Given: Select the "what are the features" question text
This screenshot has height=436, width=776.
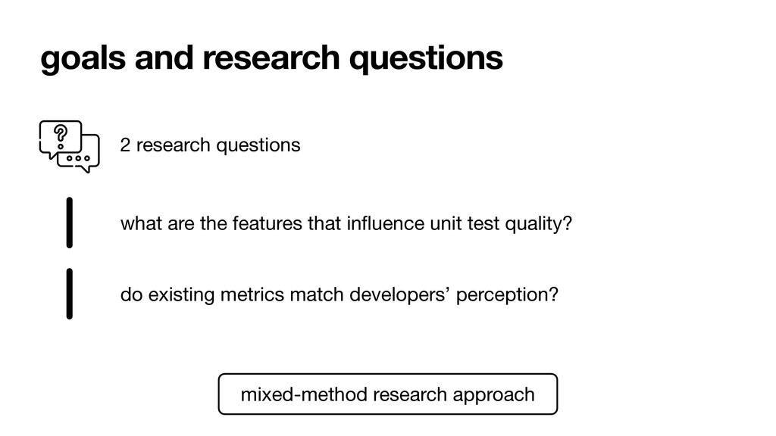Looking at the screenshot, I should [346, 224].
